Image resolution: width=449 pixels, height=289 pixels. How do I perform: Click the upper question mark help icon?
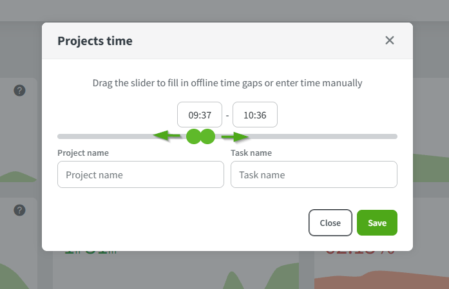pos(19,91)
